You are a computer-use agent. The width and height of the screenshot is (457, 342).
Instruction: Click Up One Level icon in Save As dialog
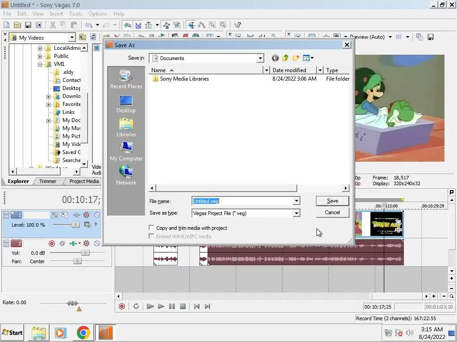click(x=285, y=58)
